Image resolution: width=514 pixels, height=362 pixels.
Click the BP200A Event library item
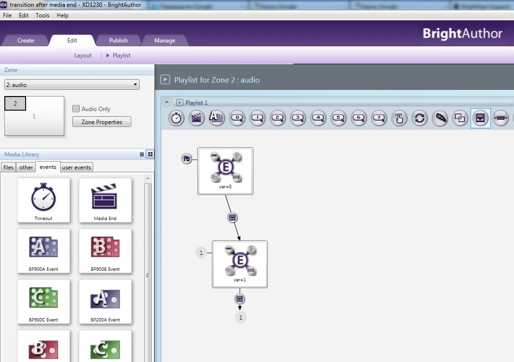click(105, 302)
